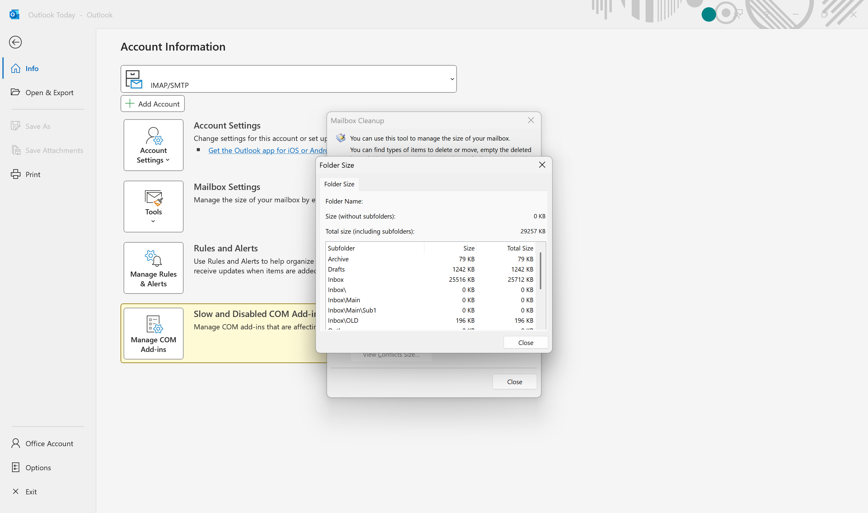The width and height of the screenshot is (868, 513).
Task: Open the Account Settings dropdown button
Action: pos(153,145)
